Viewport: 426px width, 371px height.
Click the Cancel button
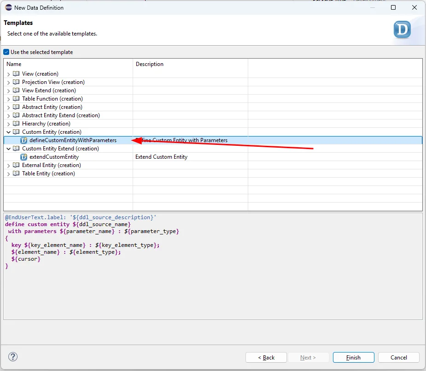tap(398, 358)
